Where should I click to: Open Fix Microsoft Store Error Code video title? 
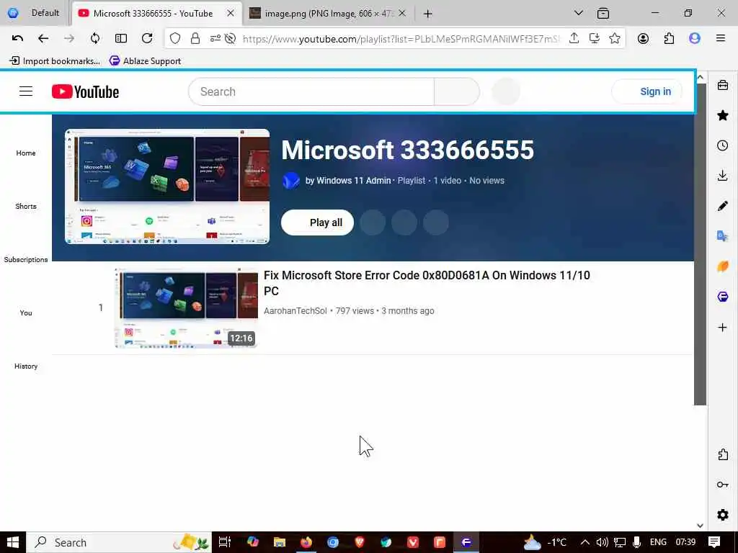[427, 283]
